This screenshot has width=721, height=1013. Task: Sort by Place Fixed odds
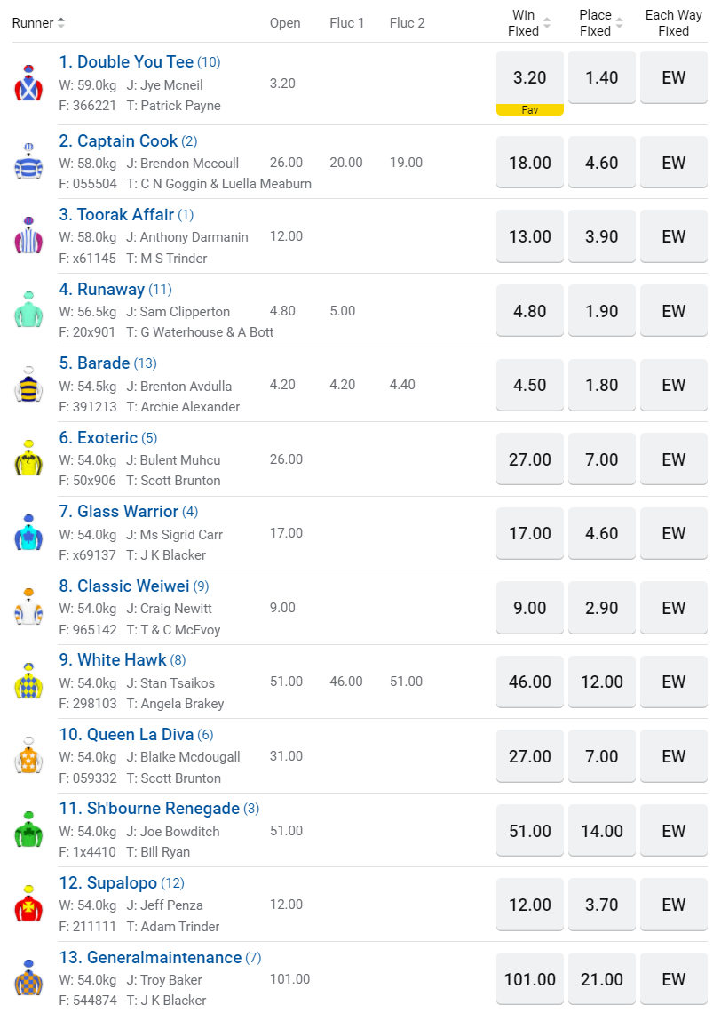click(619, 23)
